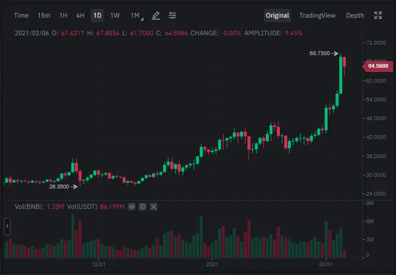Click the 12/01 date axis label
This screenshot has height=275, width=396.
pos(99,265)
